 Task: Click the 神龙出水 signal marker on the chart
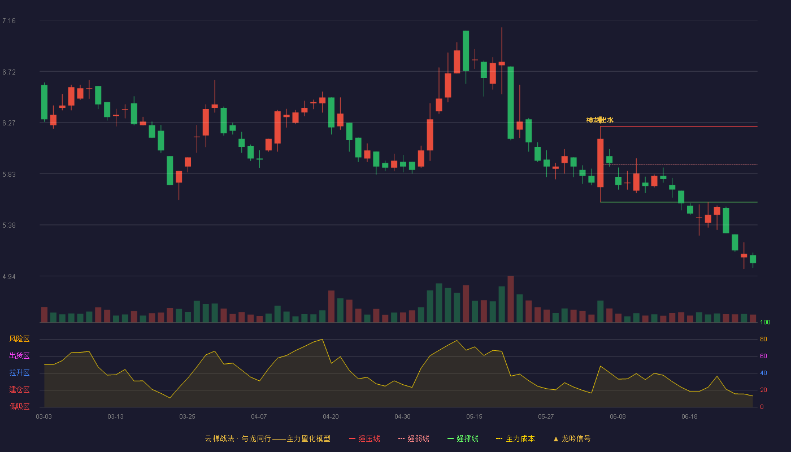point(600,120)
